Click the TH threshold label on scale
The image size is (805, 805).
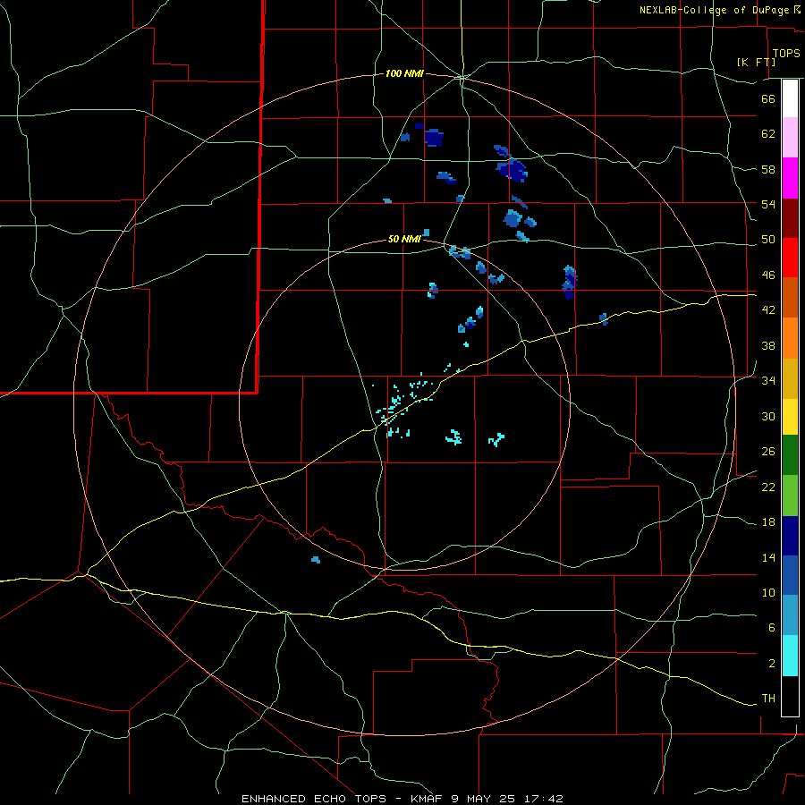click(768, 698)
